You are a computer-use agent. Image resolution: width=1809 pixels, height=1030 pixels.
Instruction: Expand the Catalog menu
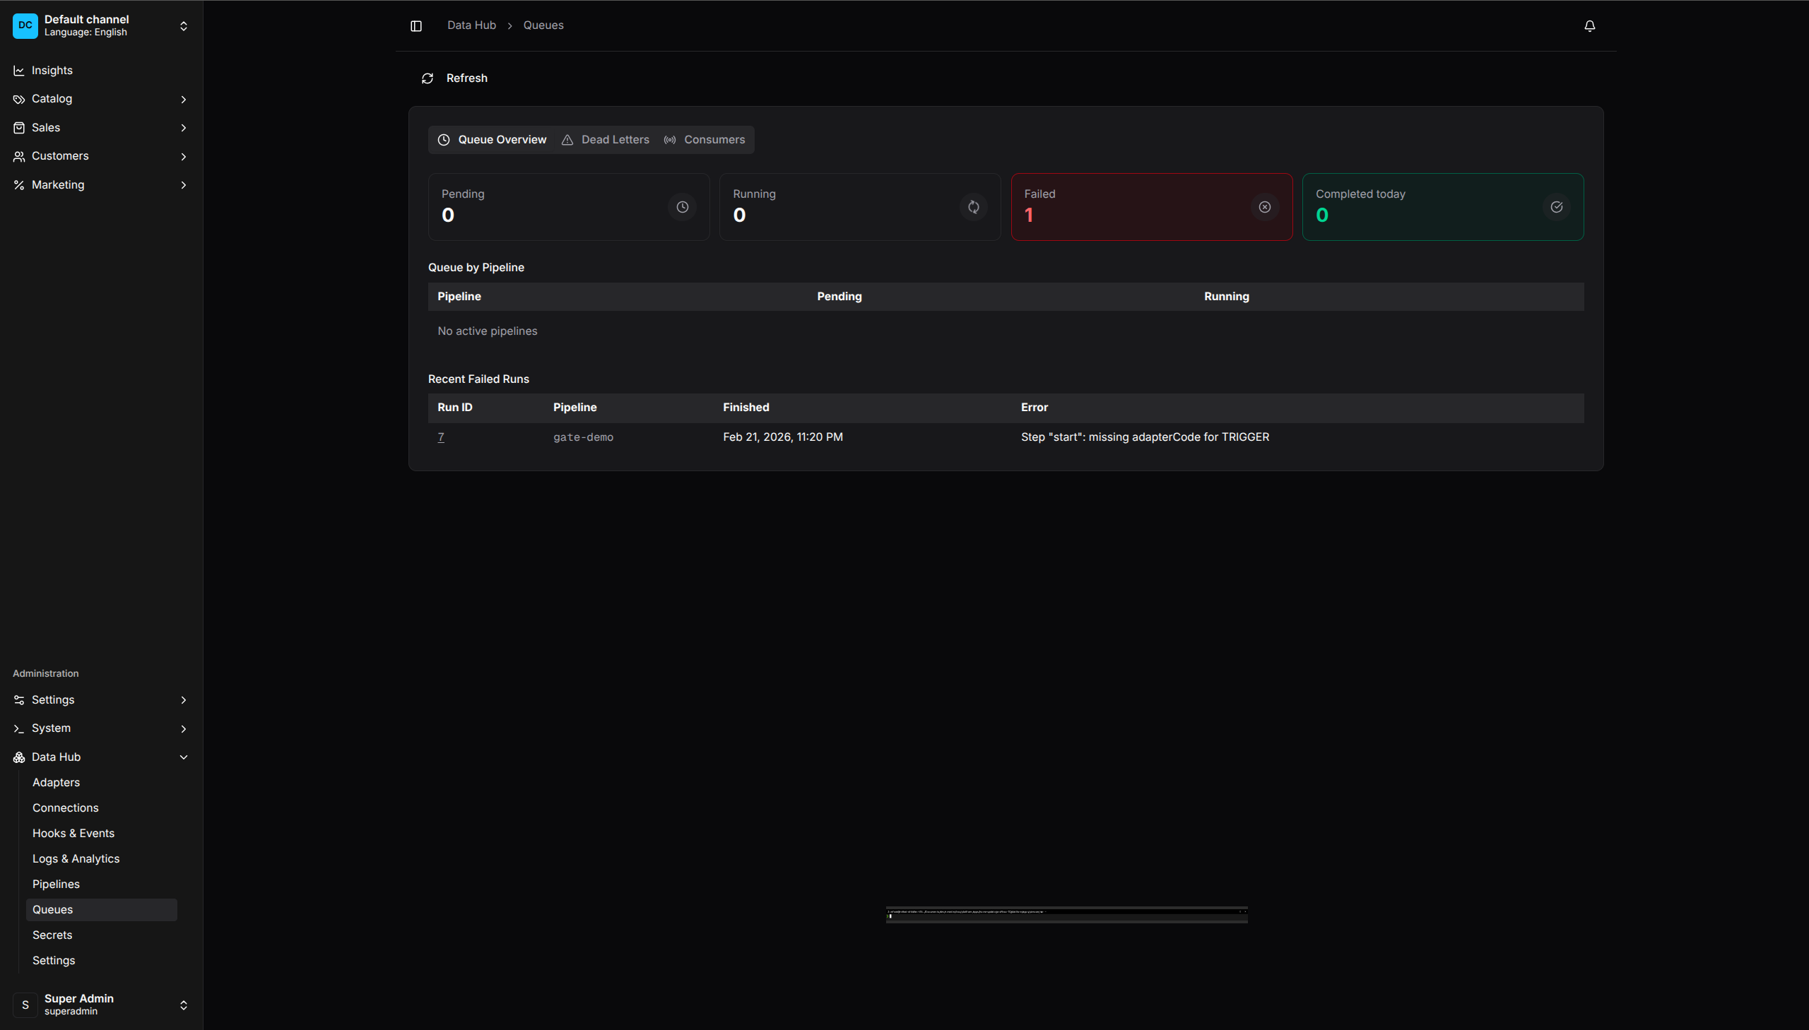[x=52, y=99]
